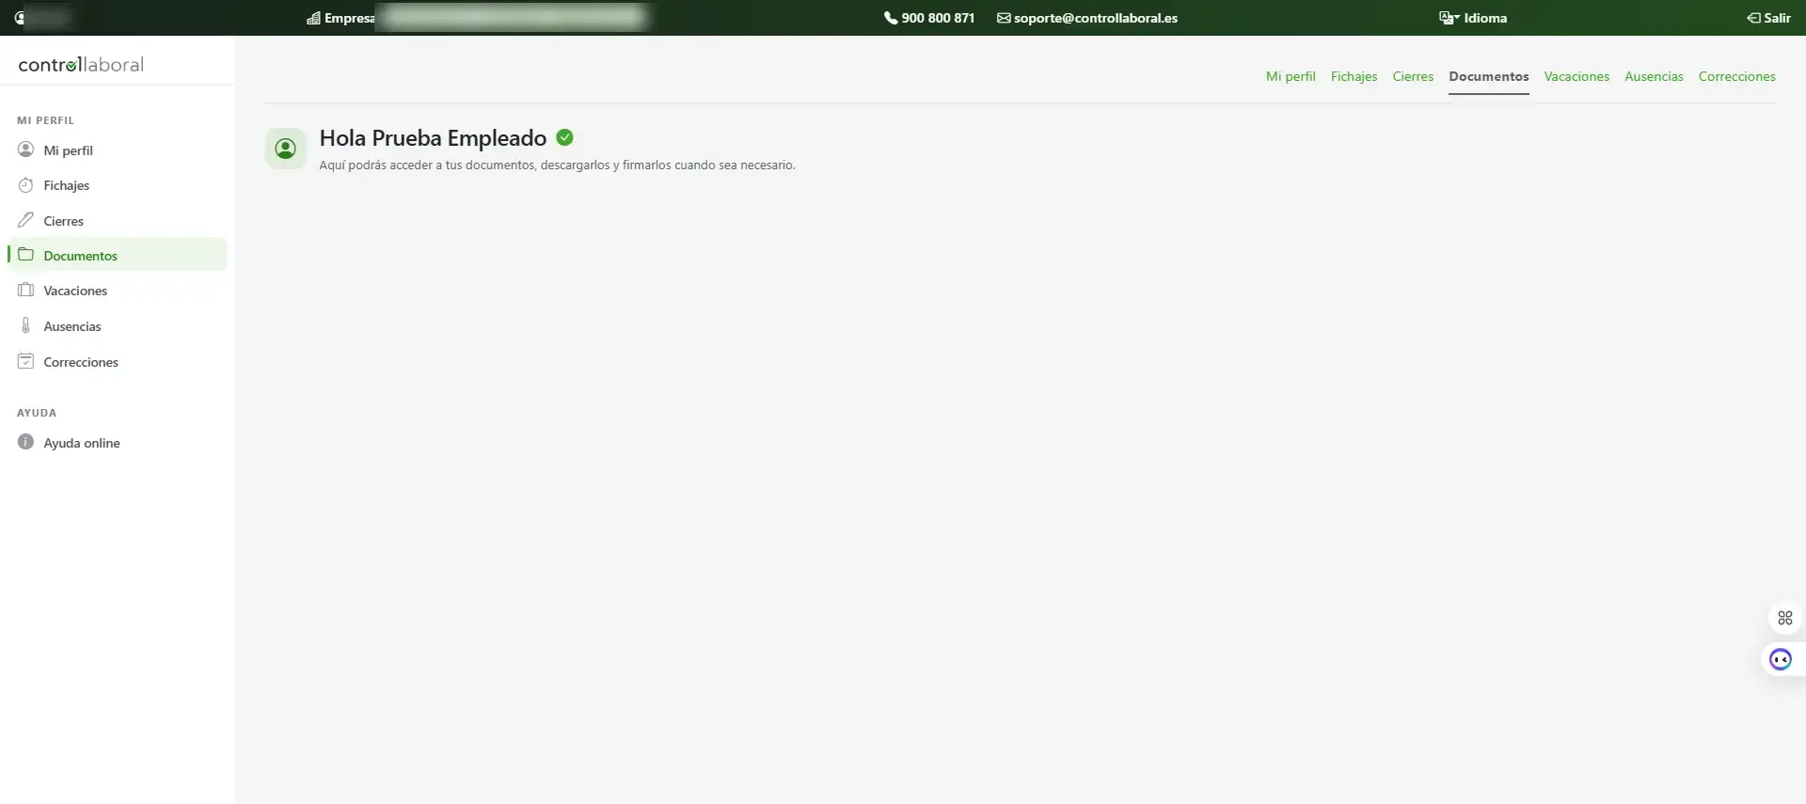Switch to the Fichajes top tab
This screenshot has height=804, width=1806.
[1354, 76]
